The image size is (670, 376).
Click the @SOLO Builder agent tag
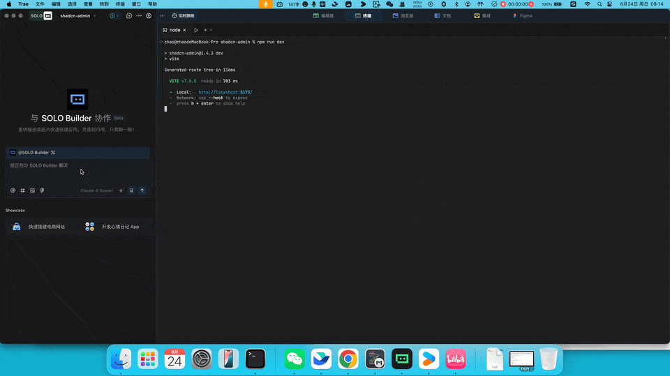click(x=33, y=153)
